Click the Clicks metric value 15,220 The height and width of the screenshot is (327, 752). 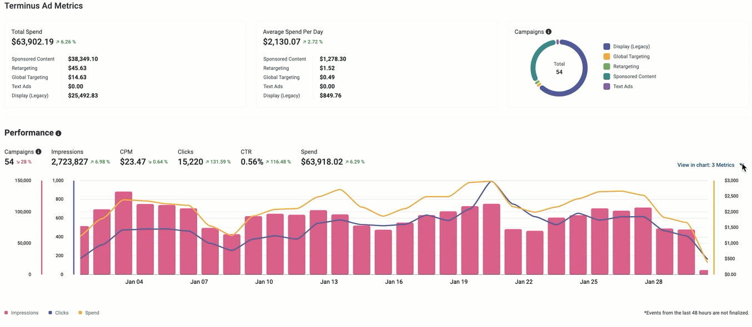[x=190, y=162]
